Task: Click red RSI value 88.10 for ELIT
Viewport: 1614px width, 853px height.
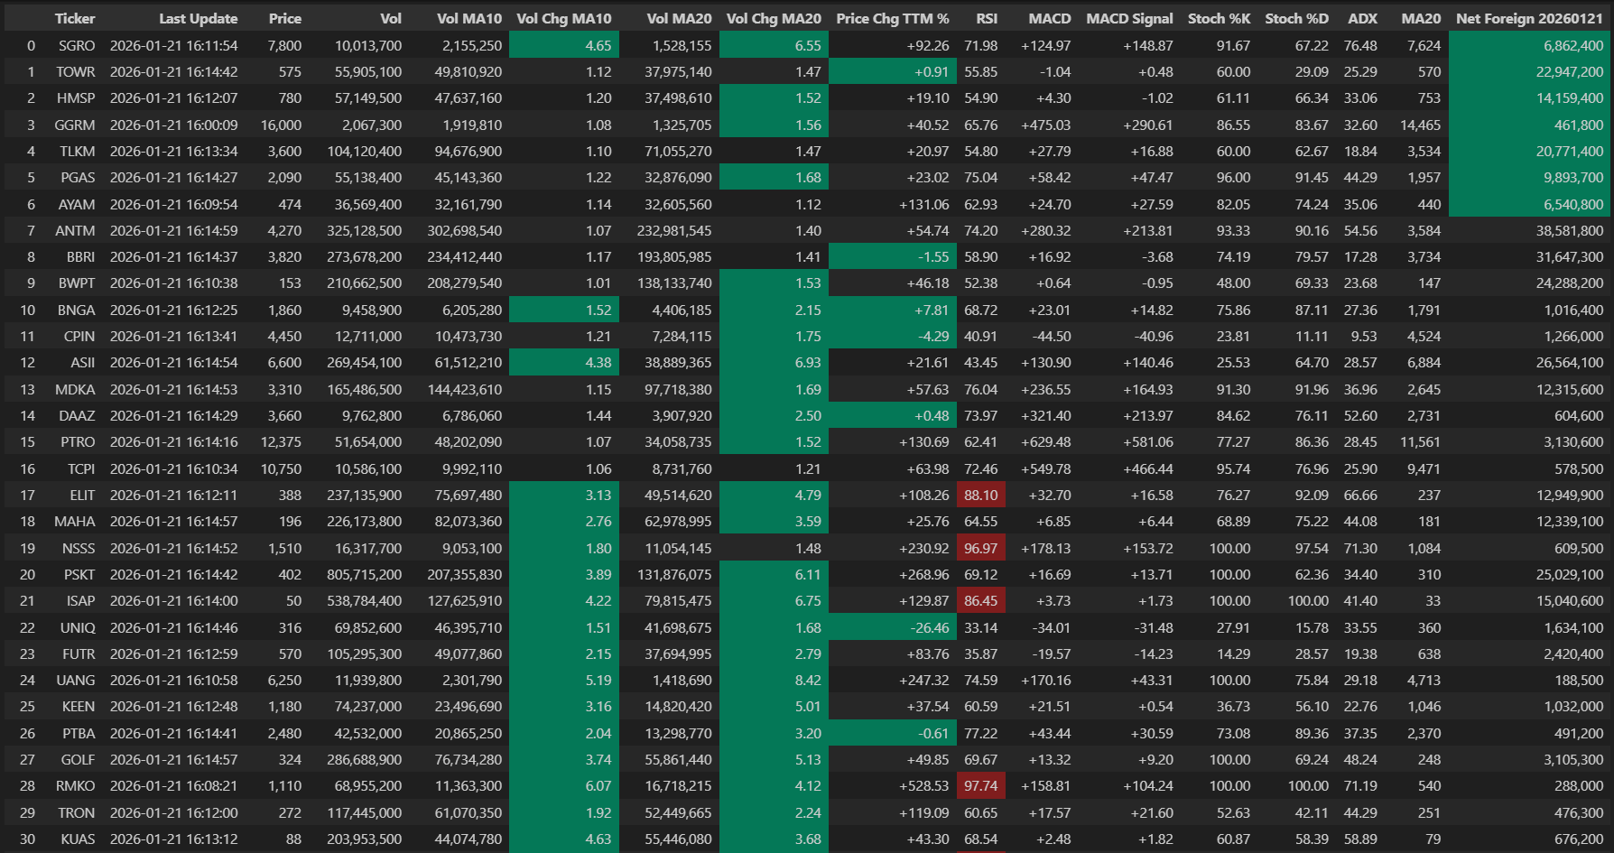Action: [981, 495]
